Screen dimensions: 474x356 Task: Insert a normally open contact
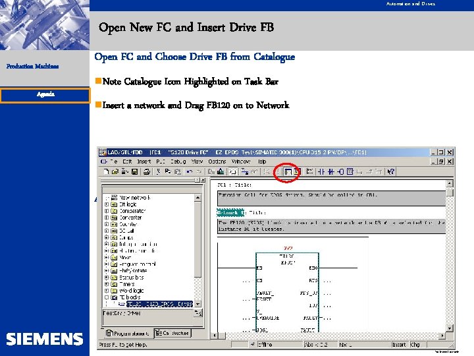point(321,171)
